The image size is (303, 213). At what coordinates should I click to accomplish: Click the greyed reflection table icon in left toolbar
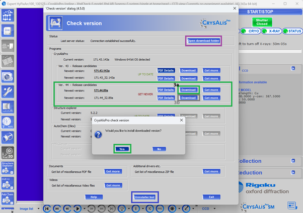[x=8, y=61]
